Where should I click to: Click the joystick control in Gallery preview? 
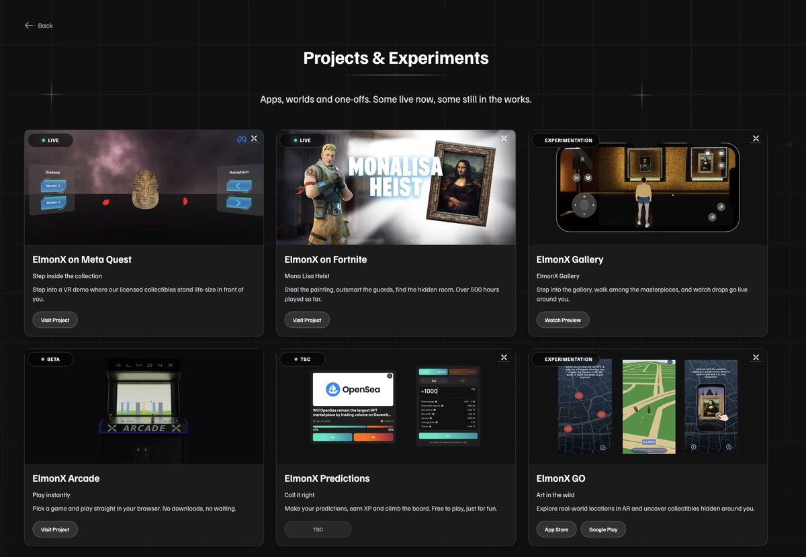click(584, 204)
